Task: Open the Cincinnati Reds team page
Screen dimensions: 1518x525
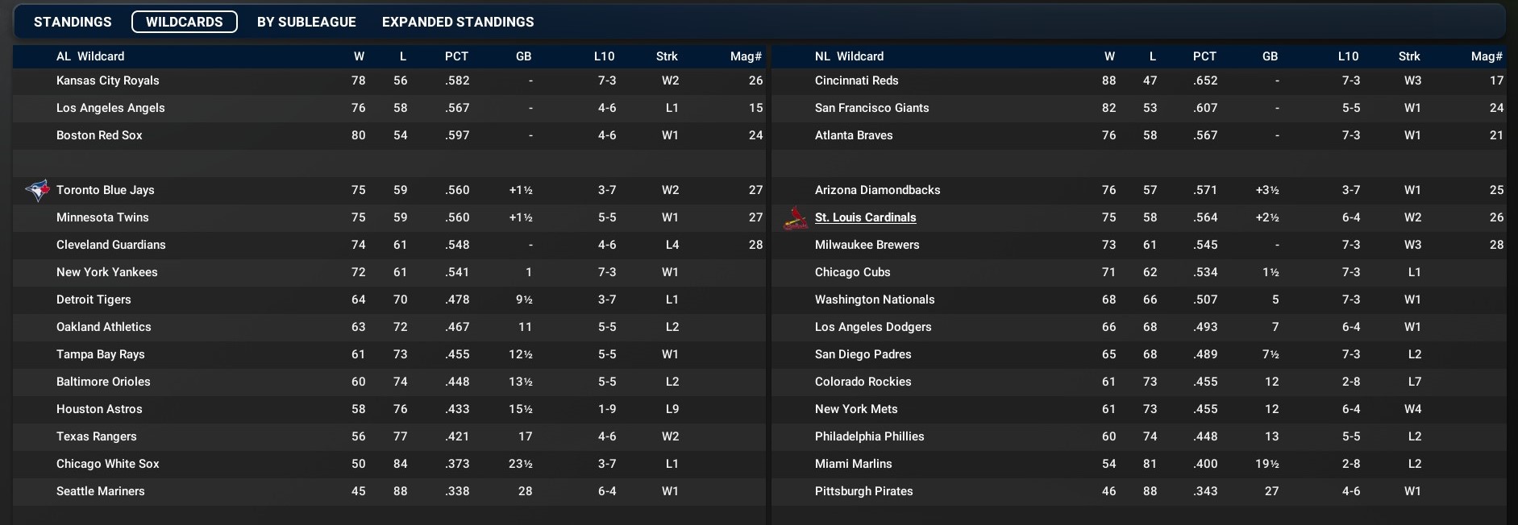Action: [x=856, y=81]
